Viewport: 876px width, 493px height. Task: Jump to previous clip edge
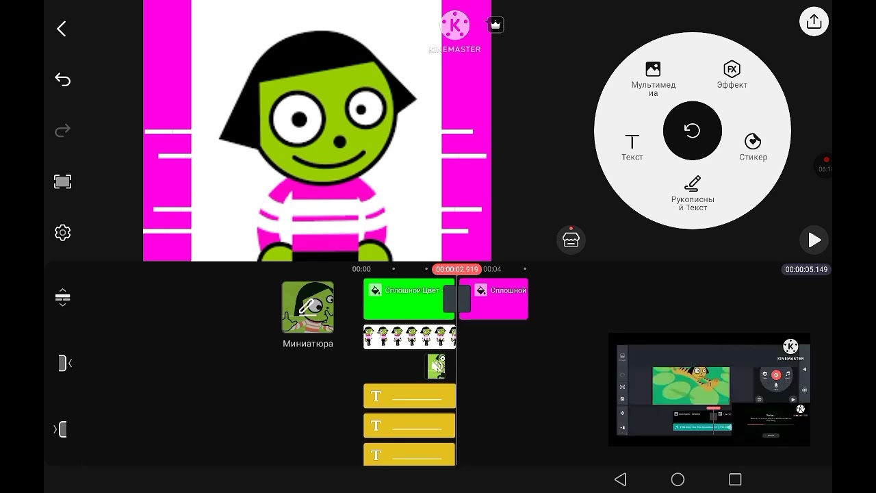64,363
